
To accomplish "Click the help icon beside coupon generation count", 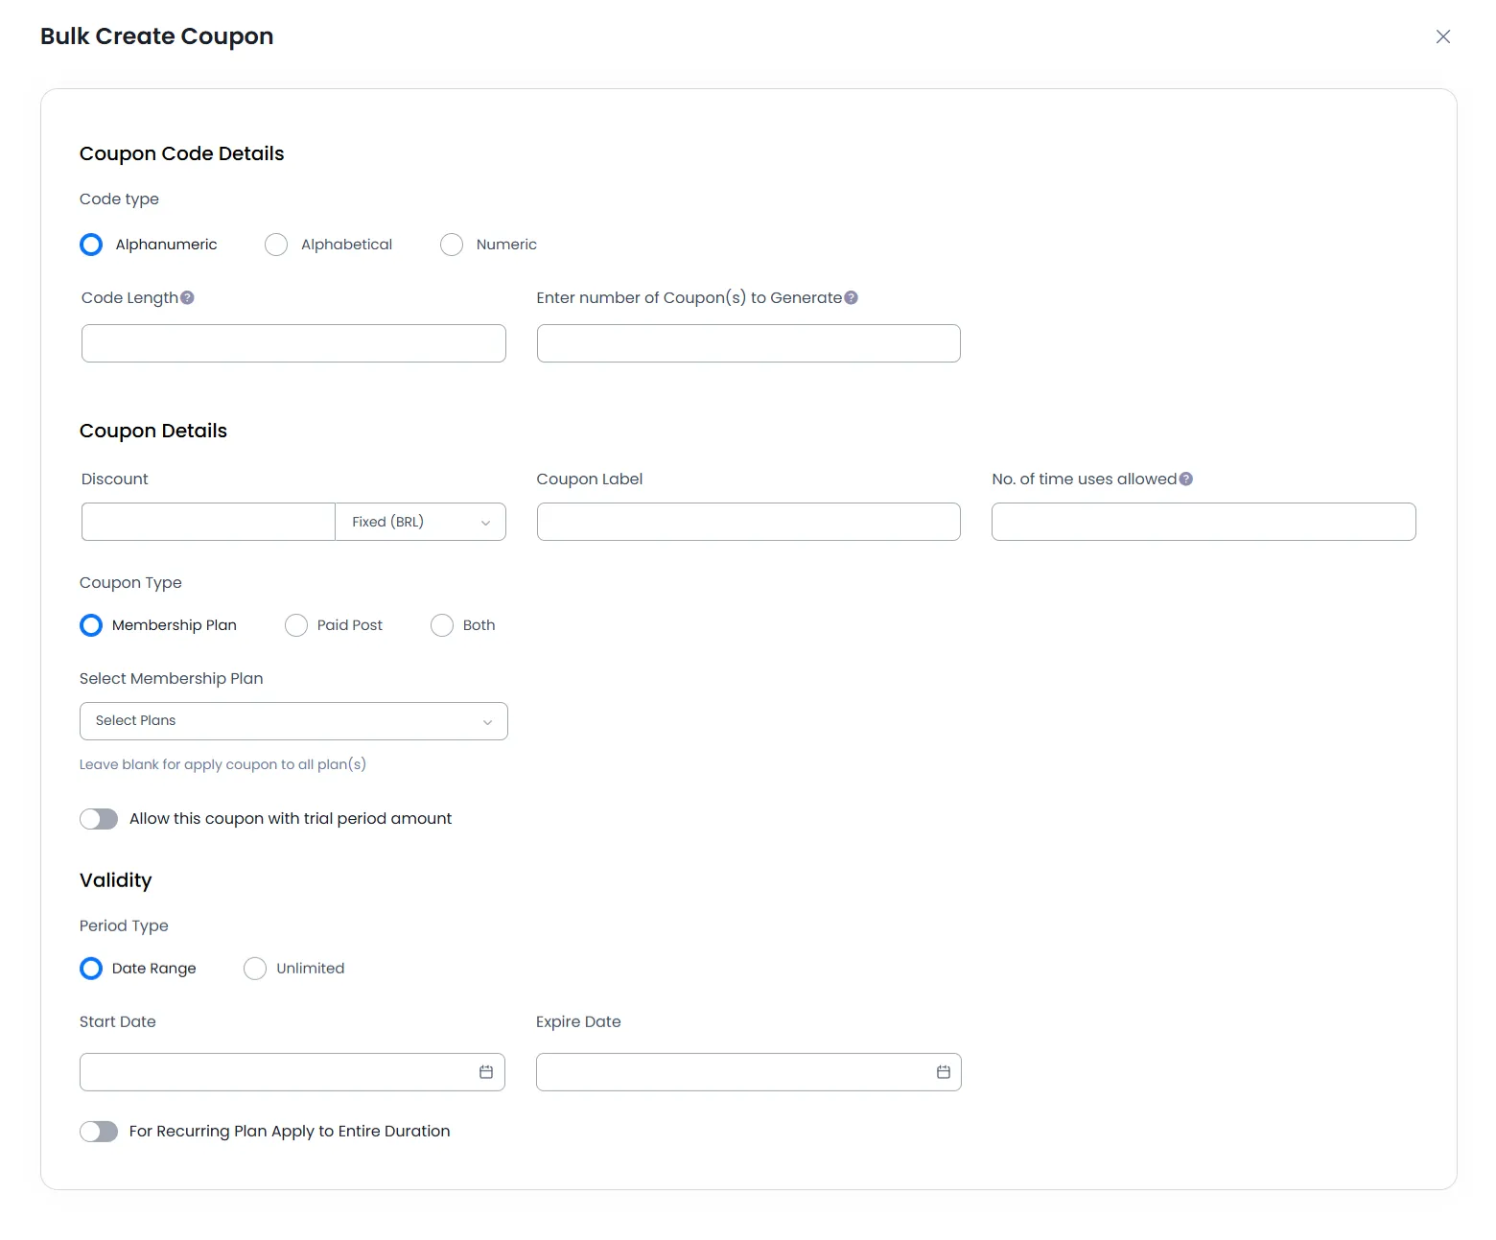I will (852, 297).
